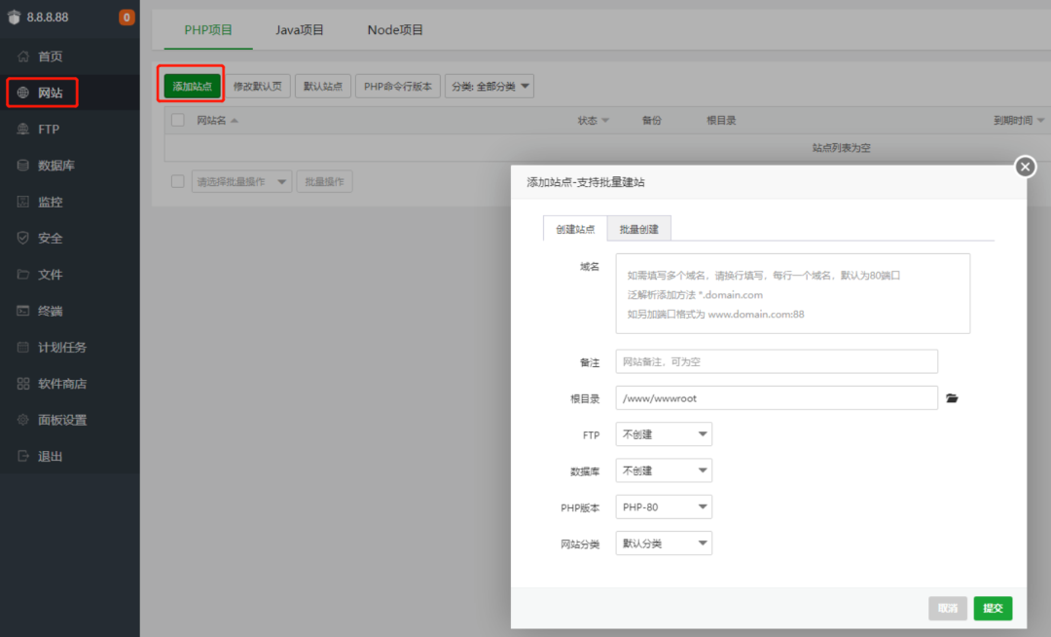Open the PHP版本 PHP-80 dropdown
Screen dimensions: 1051x637
pos(664,507)
